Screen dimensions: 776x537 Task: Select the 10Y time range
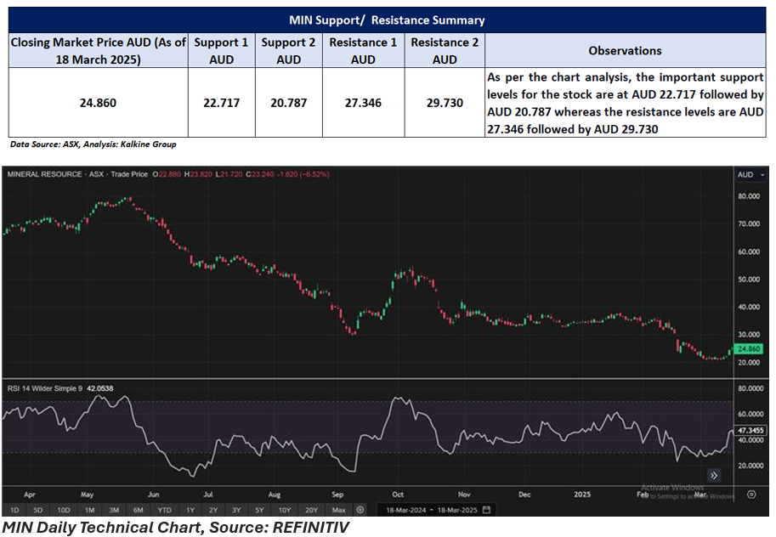coord(285,510)
